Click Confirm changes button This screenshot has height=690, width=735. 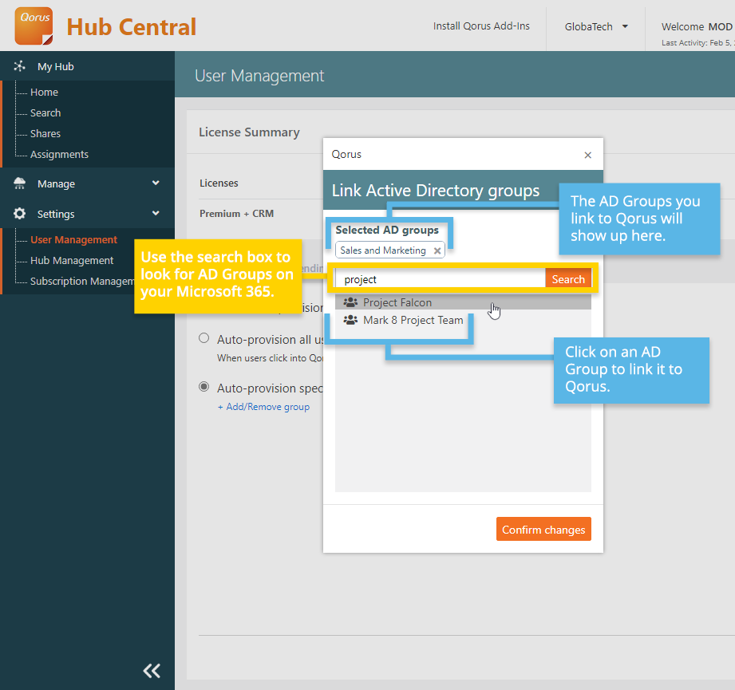(543, 530)
